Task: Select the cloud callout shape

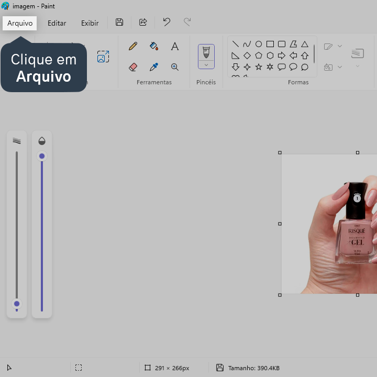Action: pyautogui.click(x=305, y=67)
